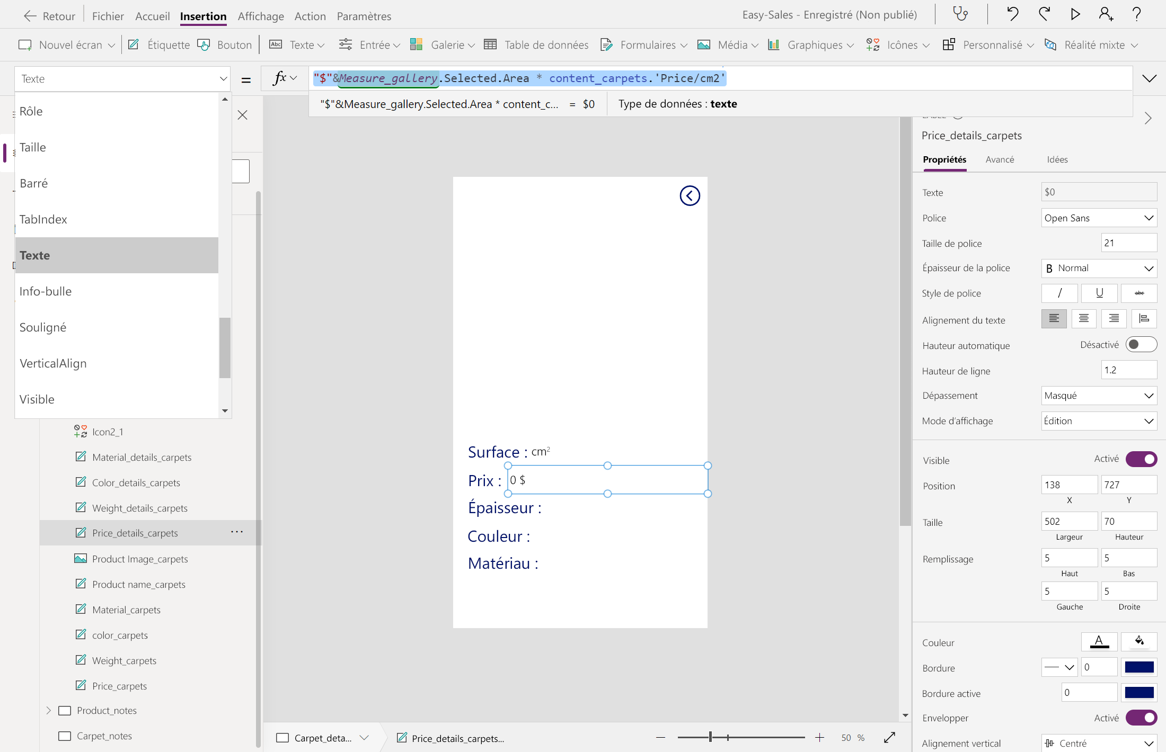Open the Réalité mixte menu
The height and width of the screenshot is (752, 1166).
tap(1091, 45)
